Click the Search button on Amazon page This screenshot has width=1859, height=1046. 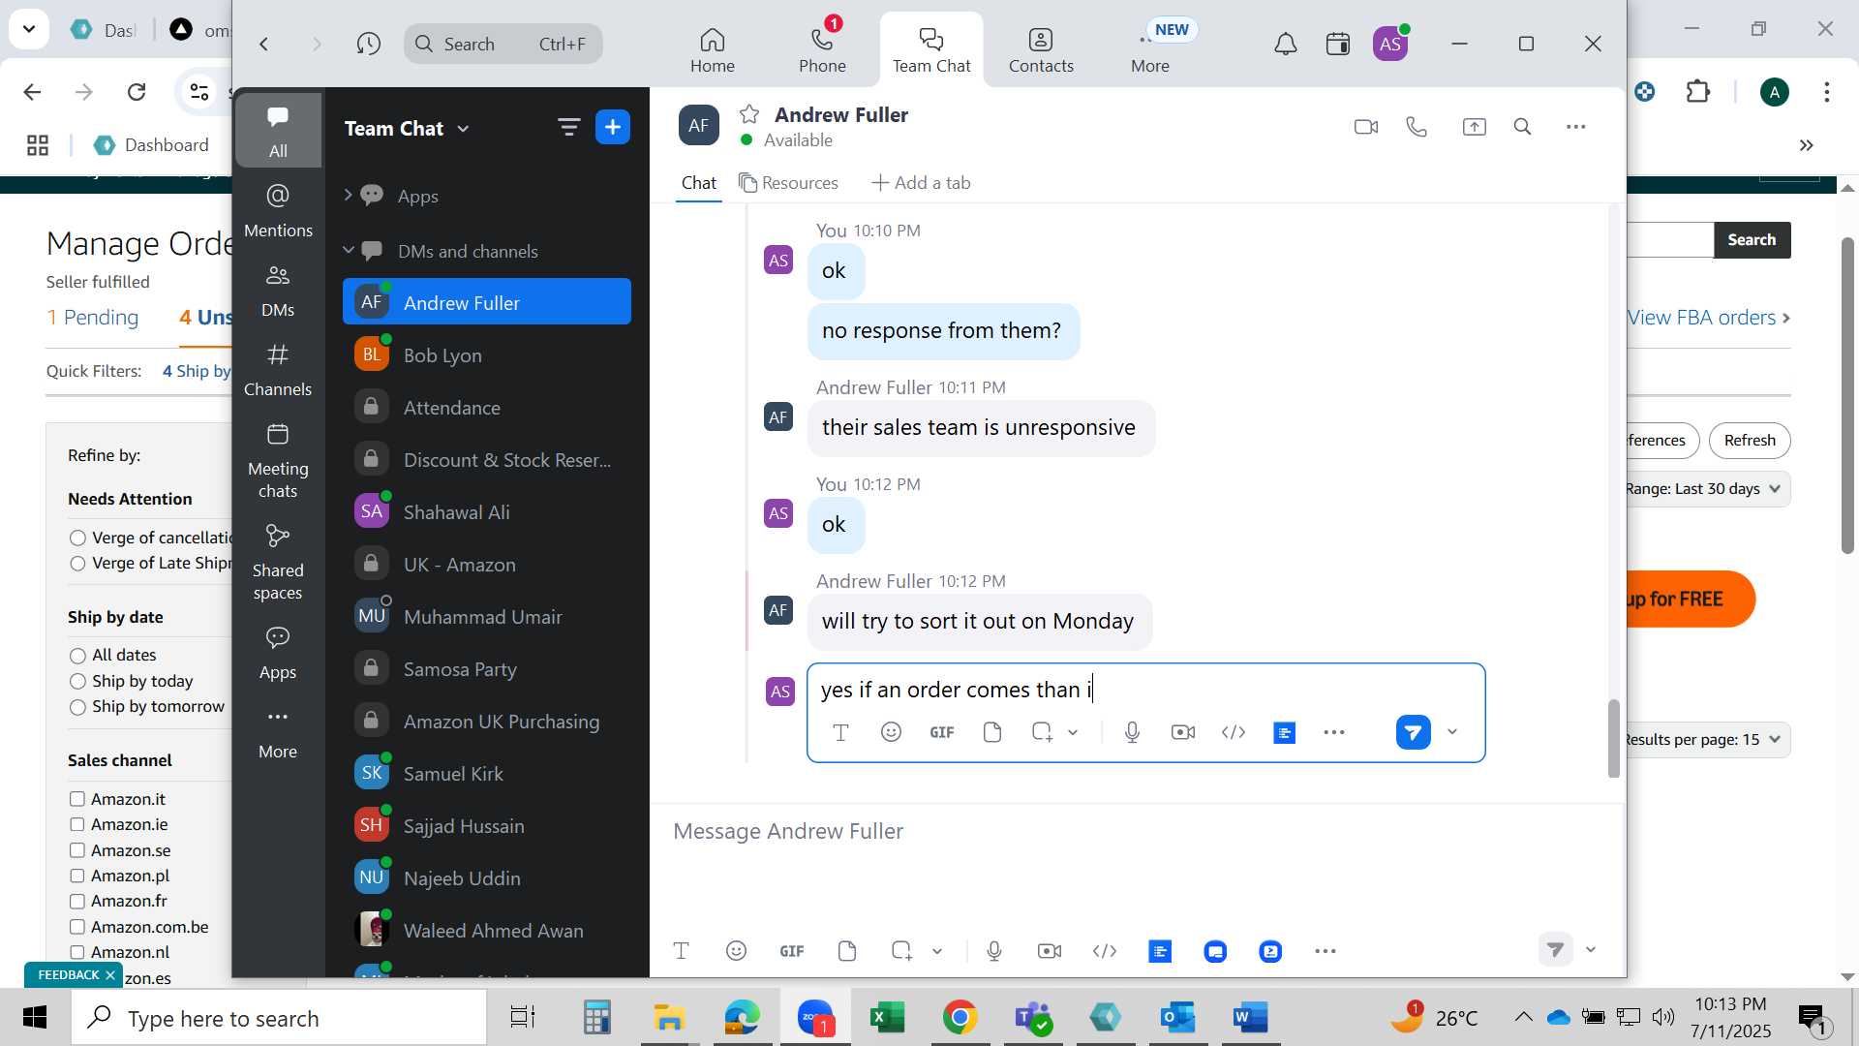[1752, 240]
